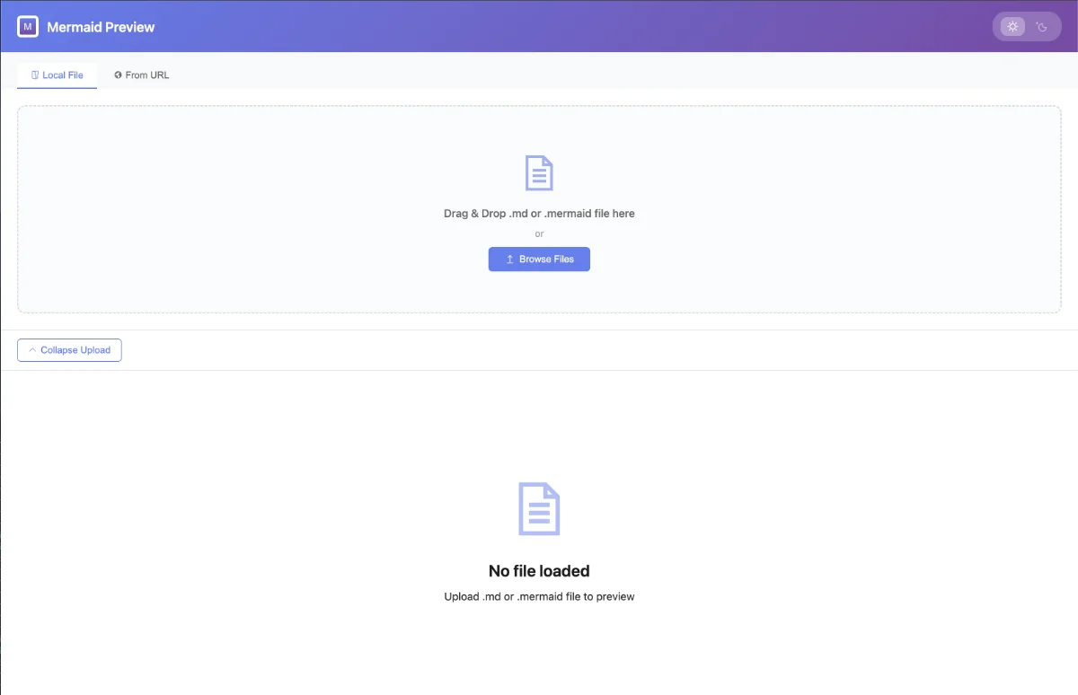Open the Local File tab

(x=57, y=75)
